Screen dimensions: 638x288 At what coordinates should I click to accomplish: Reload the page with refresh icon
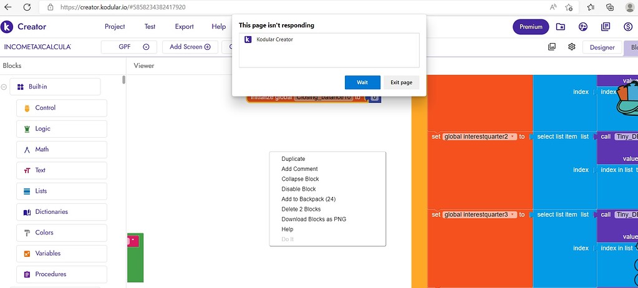point(27,7)
